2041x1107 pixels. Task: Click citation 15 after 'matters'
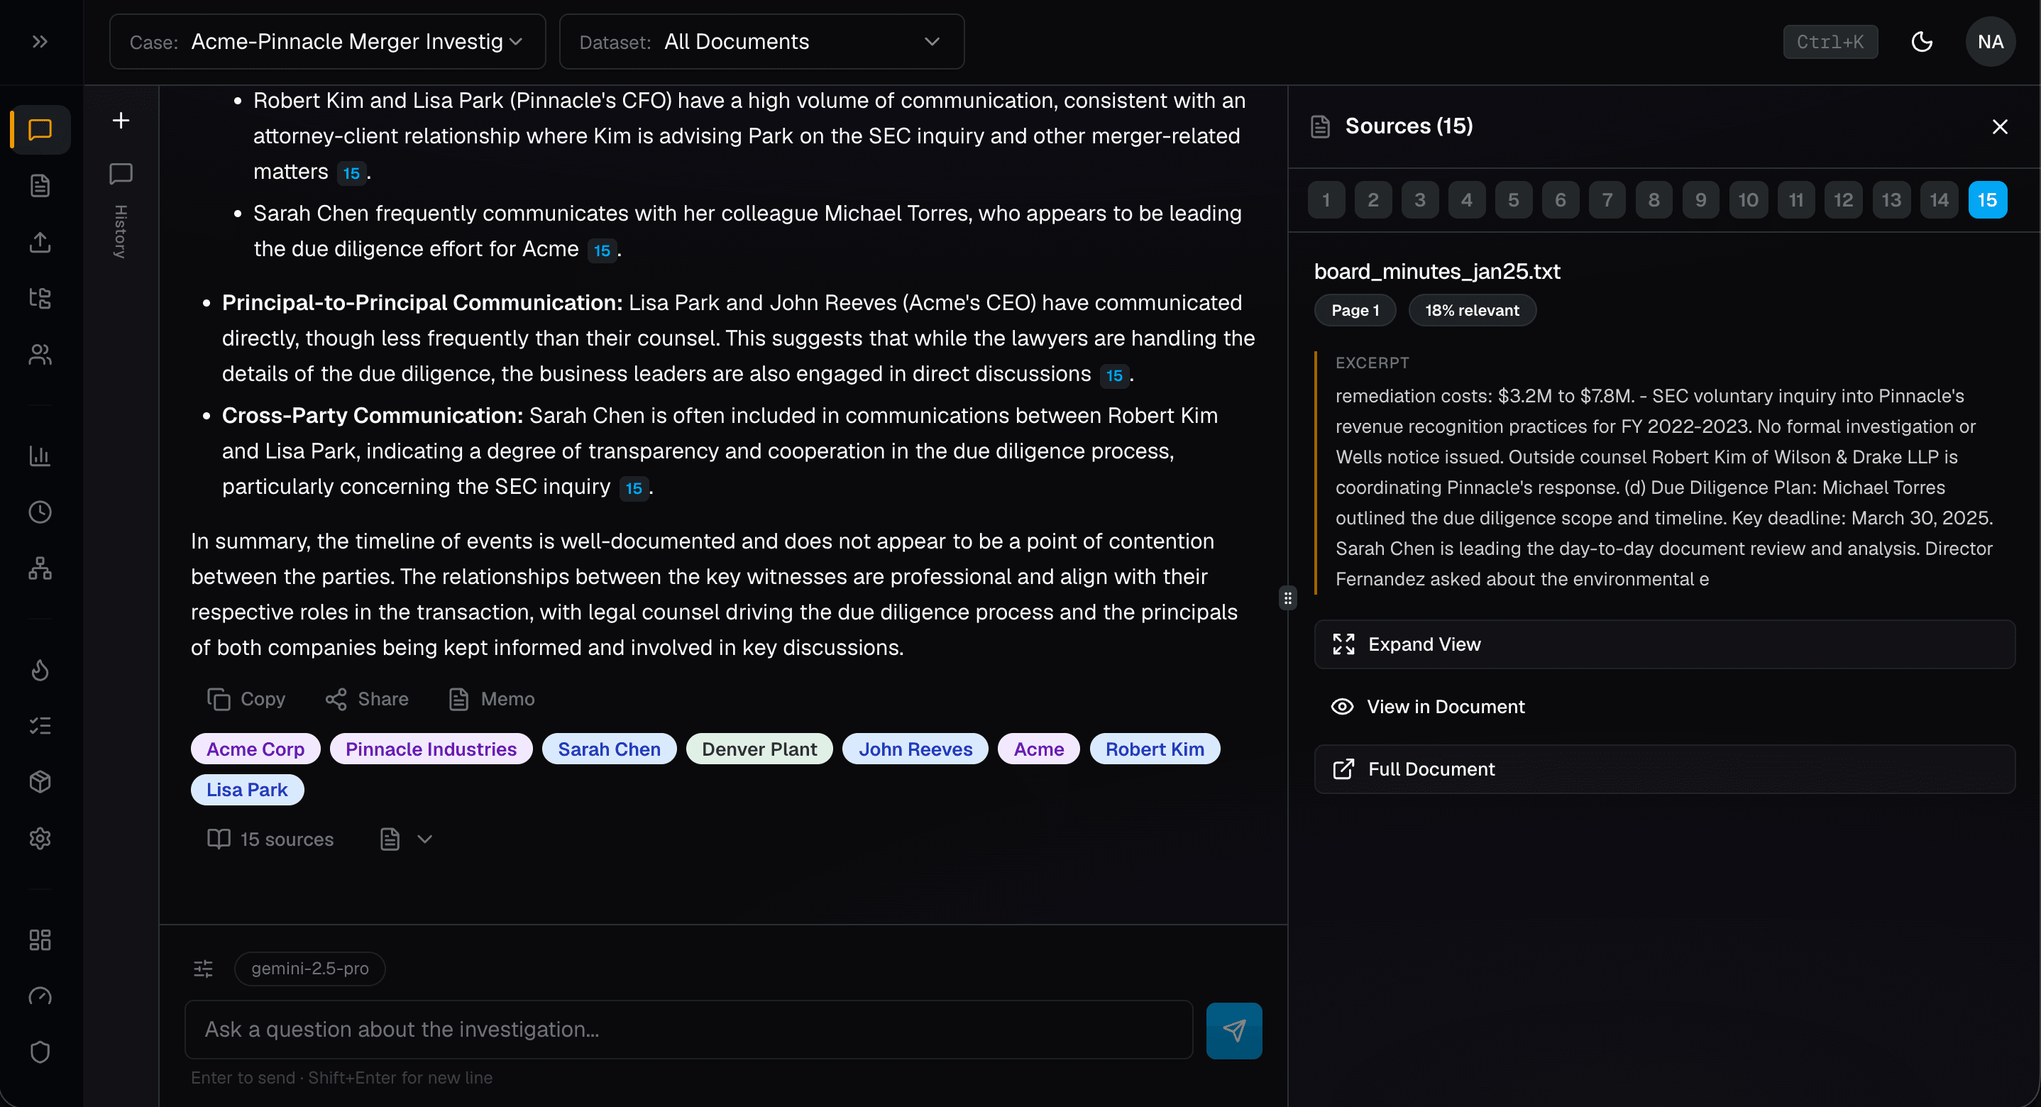351,172
